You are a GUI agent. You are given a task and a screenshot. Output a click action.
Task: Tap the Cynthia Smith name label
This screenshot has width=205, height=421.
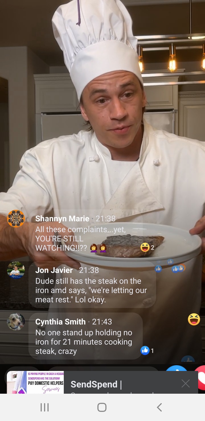click(x=60, y=322)
